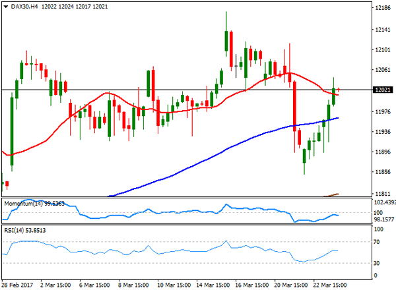Click the RSI 70 level label

coord(377,242)
